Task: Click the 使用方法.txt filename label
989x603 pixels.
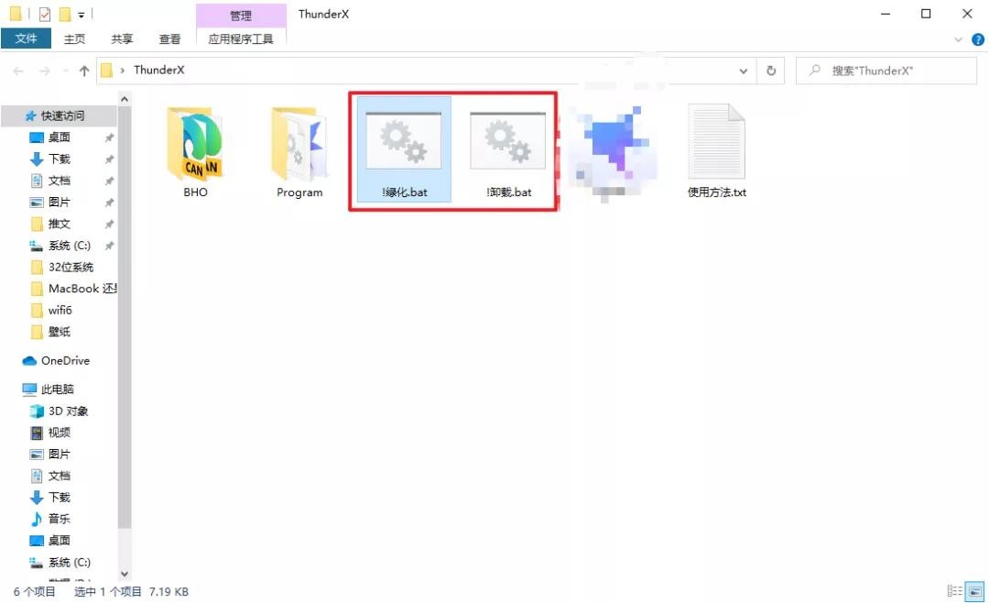Action: 716,192
